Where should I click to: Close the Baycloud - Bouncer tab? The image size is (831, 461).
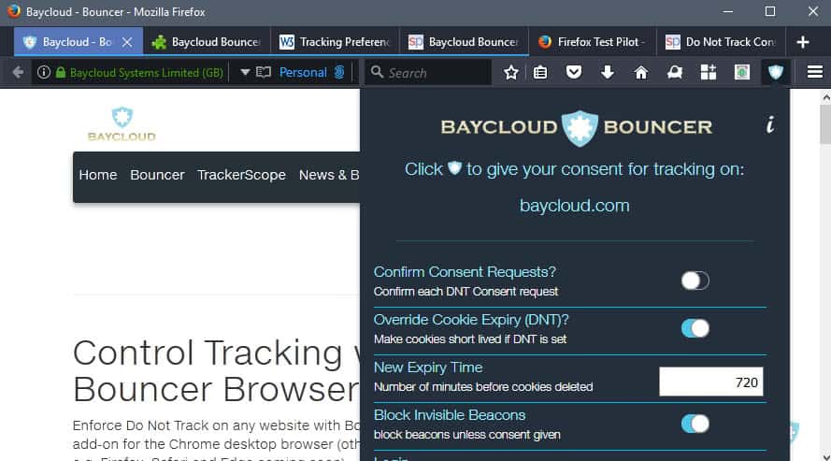127,42
